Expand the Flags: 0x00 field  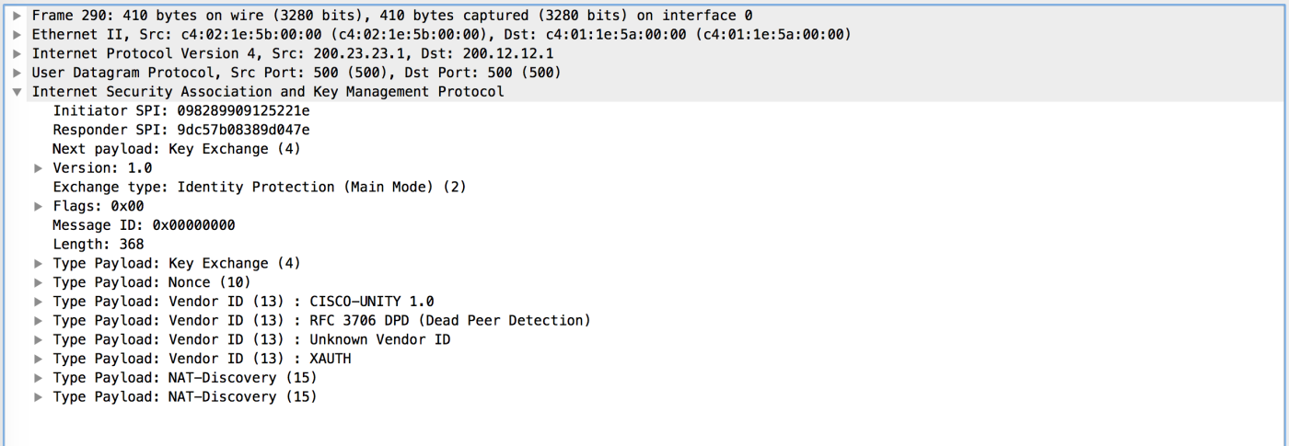(x=39, y=206)
